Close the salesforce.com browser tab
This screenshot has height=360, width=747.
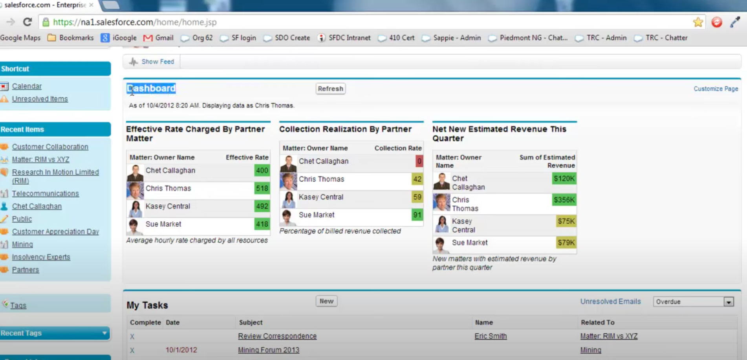coord(92,5)
